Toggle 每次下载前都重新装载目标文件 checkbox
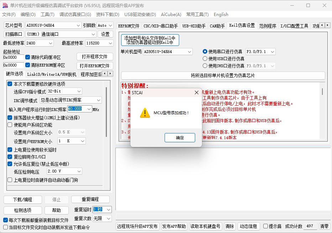The width and height of the screenshot is (332, 233). 6,220
